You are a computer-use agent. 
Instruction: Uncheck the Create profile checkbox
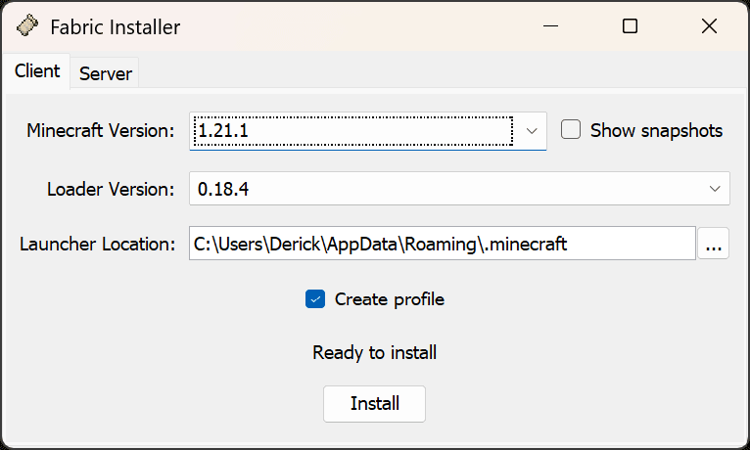tap(315, 299)
